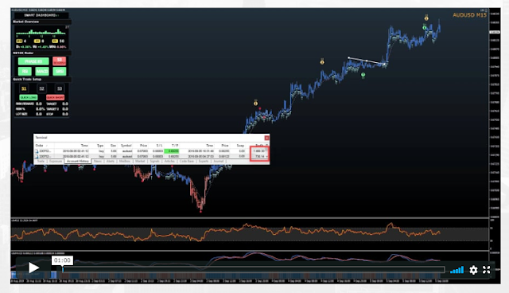Adjust the video volume bars

point(457,270)
